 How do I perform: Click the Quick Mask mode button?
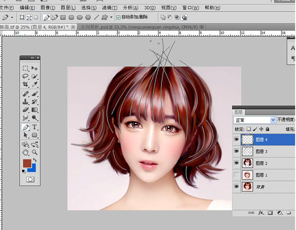(30, 180)
